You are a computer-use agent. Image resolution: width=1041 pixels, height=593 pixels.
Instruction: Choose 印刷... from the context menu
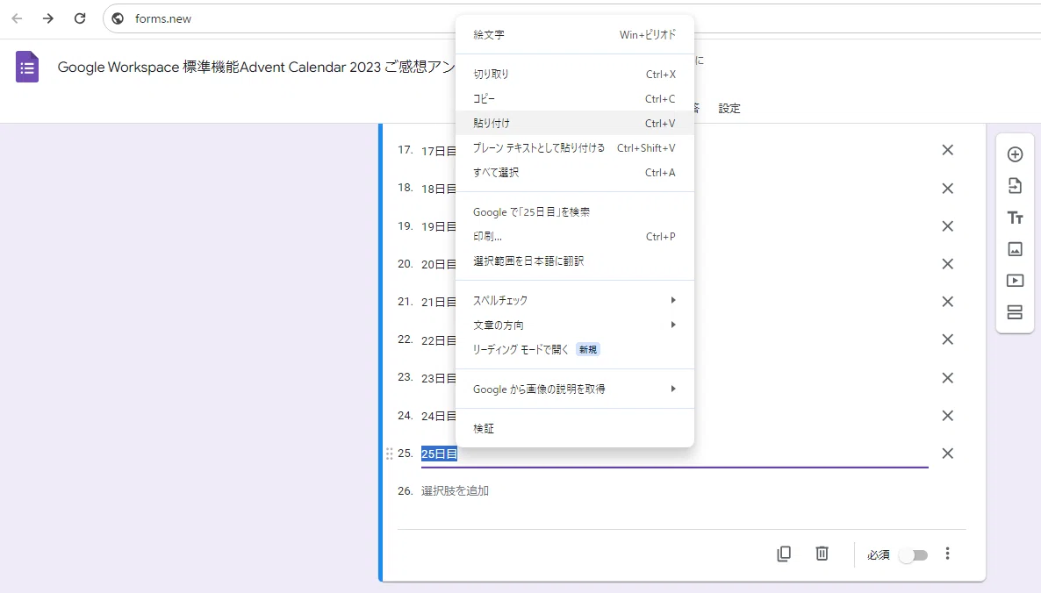(574, 237)
